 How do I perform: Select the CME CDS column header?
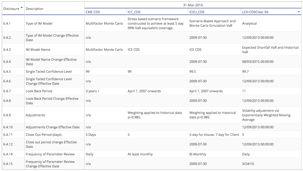(93, 12)
